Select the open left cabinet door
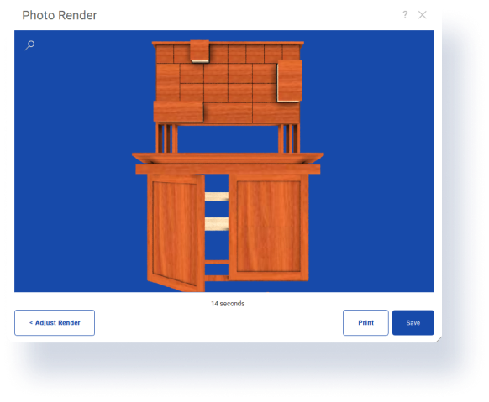Image resolution: width=489 pixels, height=402 pixels. pos(176,232)
